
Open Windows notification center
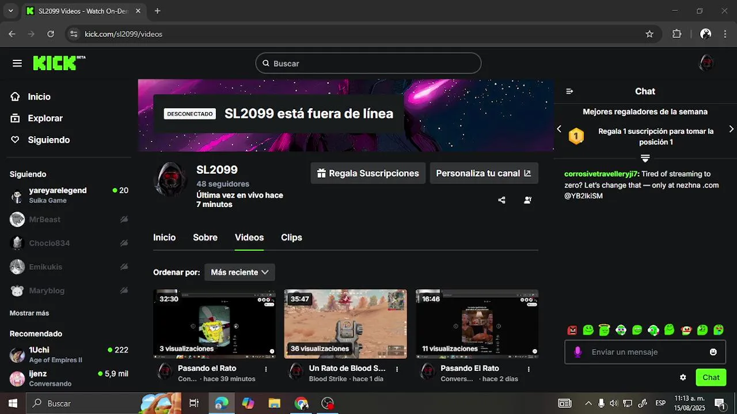pos(720,403)
